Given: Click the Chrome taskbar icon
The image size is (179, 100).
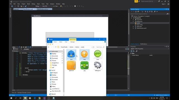Looking at the screenshot, I should (x=39, y=98).
